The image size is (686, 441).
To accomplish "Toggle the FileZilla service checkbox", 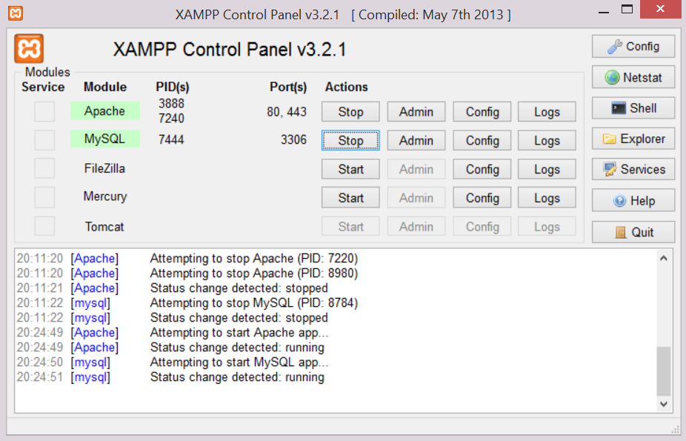I will [44, 169].
